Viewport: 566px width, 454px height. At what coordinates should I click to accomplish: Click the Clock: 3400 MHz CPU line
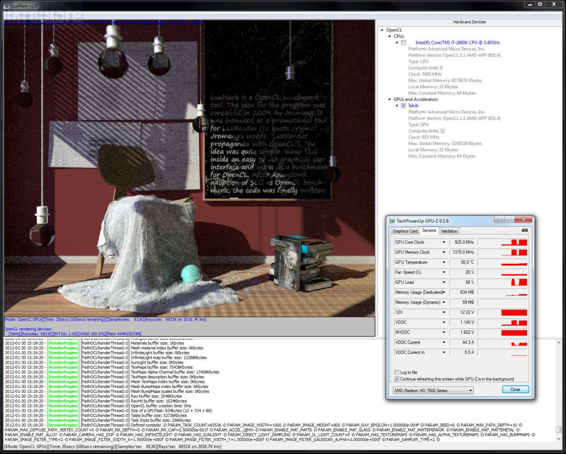[425, 74]
